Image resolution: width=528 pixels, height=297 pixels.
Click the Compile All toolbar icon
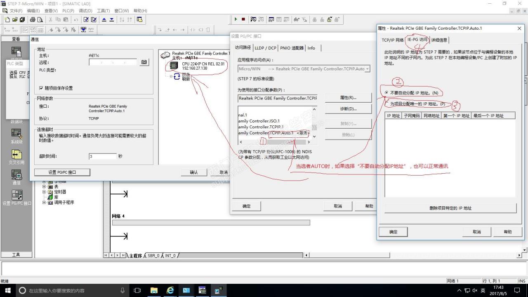click(x=94, y=19)
